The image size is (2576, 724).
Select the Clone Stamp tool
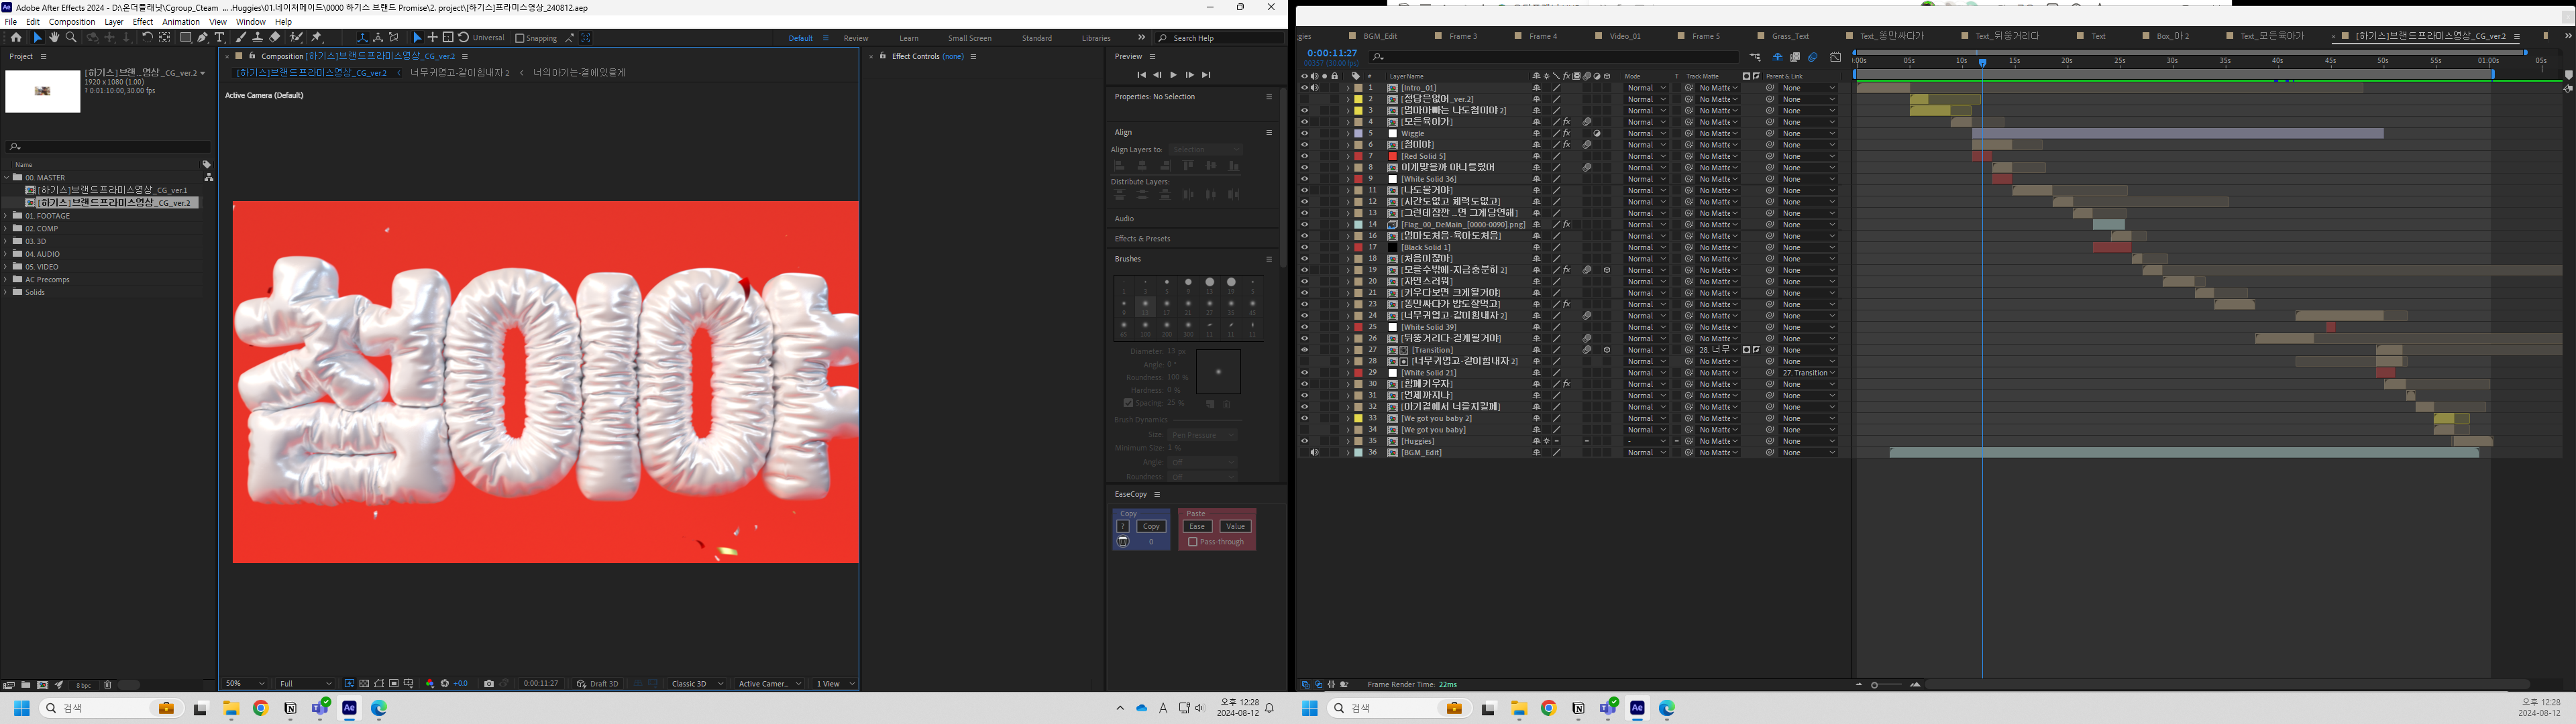[257, 38]
